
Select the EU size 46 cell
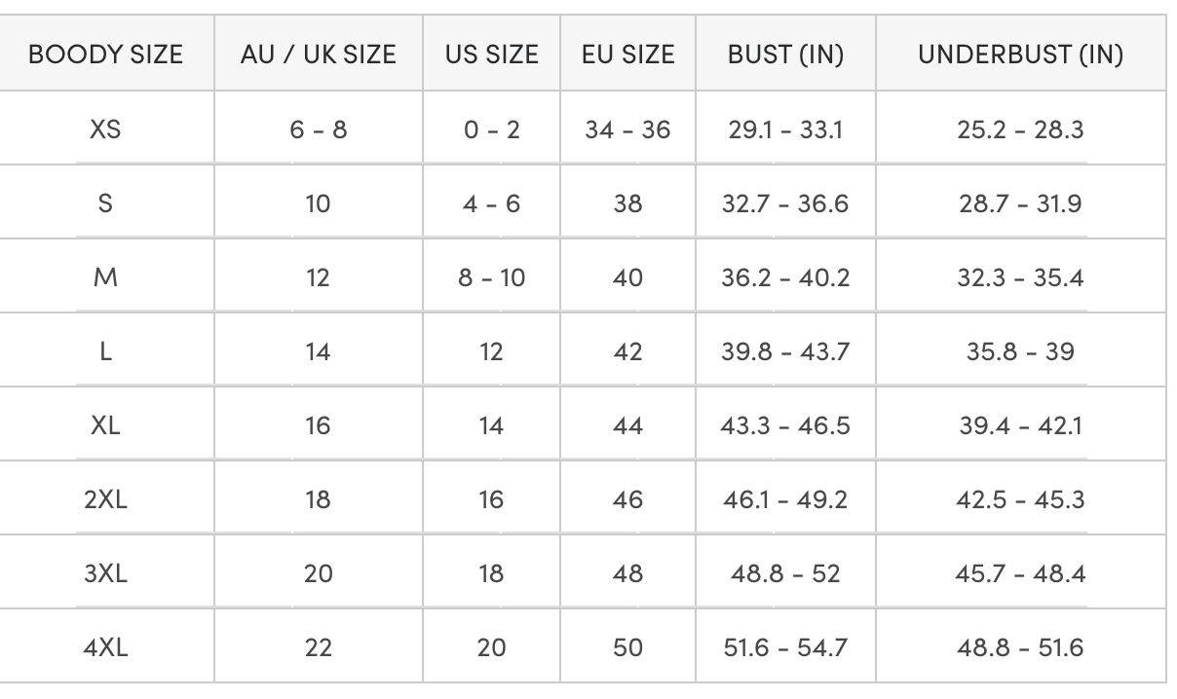pos(627,499)
